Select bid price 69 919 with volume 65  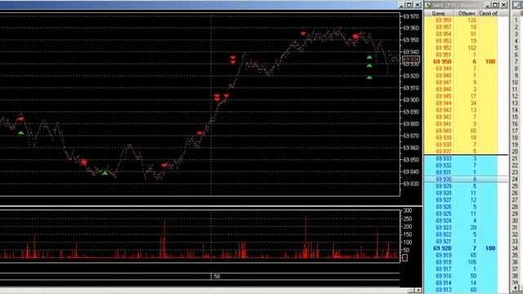pyautogui.click(x=461, y=256)
